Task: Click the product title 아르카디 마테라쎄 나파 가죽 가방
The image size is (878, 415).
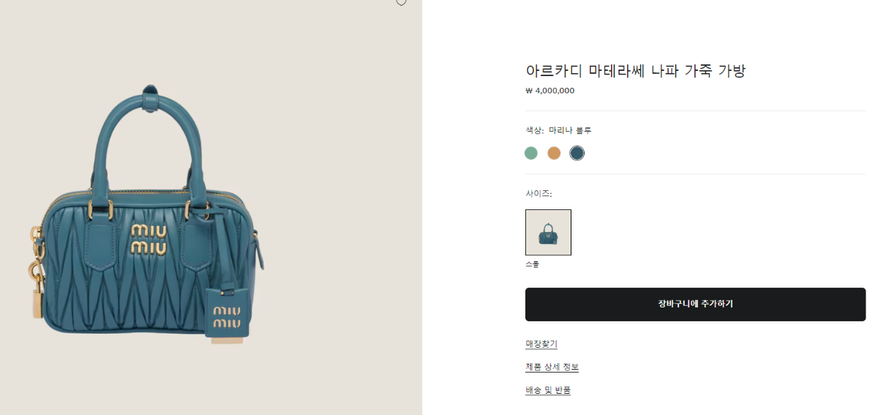Action: 635,71
